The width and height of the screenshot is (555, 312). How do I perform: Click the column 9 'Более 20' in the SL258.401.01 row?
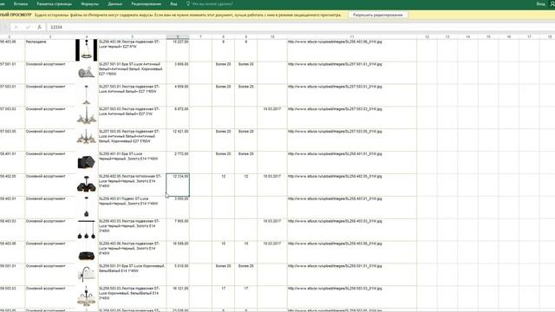[x=246, y=154]
